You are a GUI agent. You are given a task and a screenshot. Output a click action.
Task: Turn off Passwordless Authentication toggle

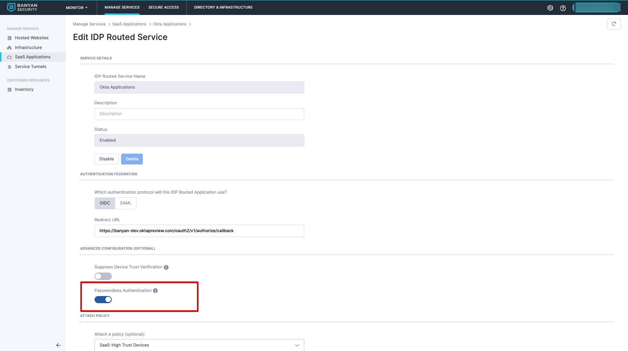tap(103, 299)
